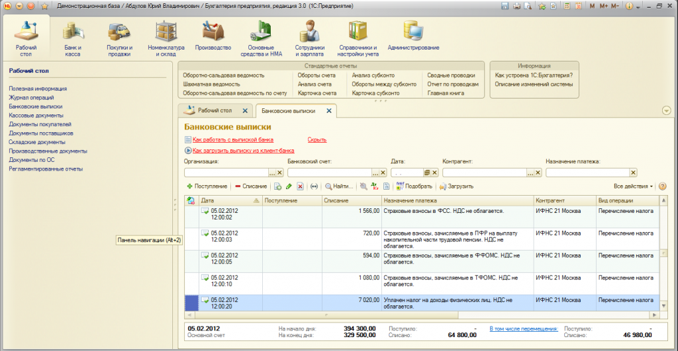The height and width of the screenshot is (351, 678).
Task: Click the Поступление button
Action: pyautogui.click(x=207, y=187)
